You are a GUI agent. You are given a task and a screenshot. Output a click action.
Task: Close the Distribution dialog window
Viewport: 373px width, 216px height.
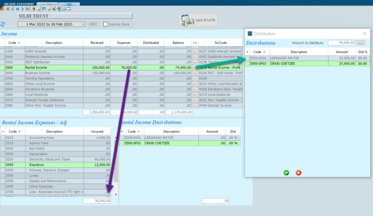(364, 34)
